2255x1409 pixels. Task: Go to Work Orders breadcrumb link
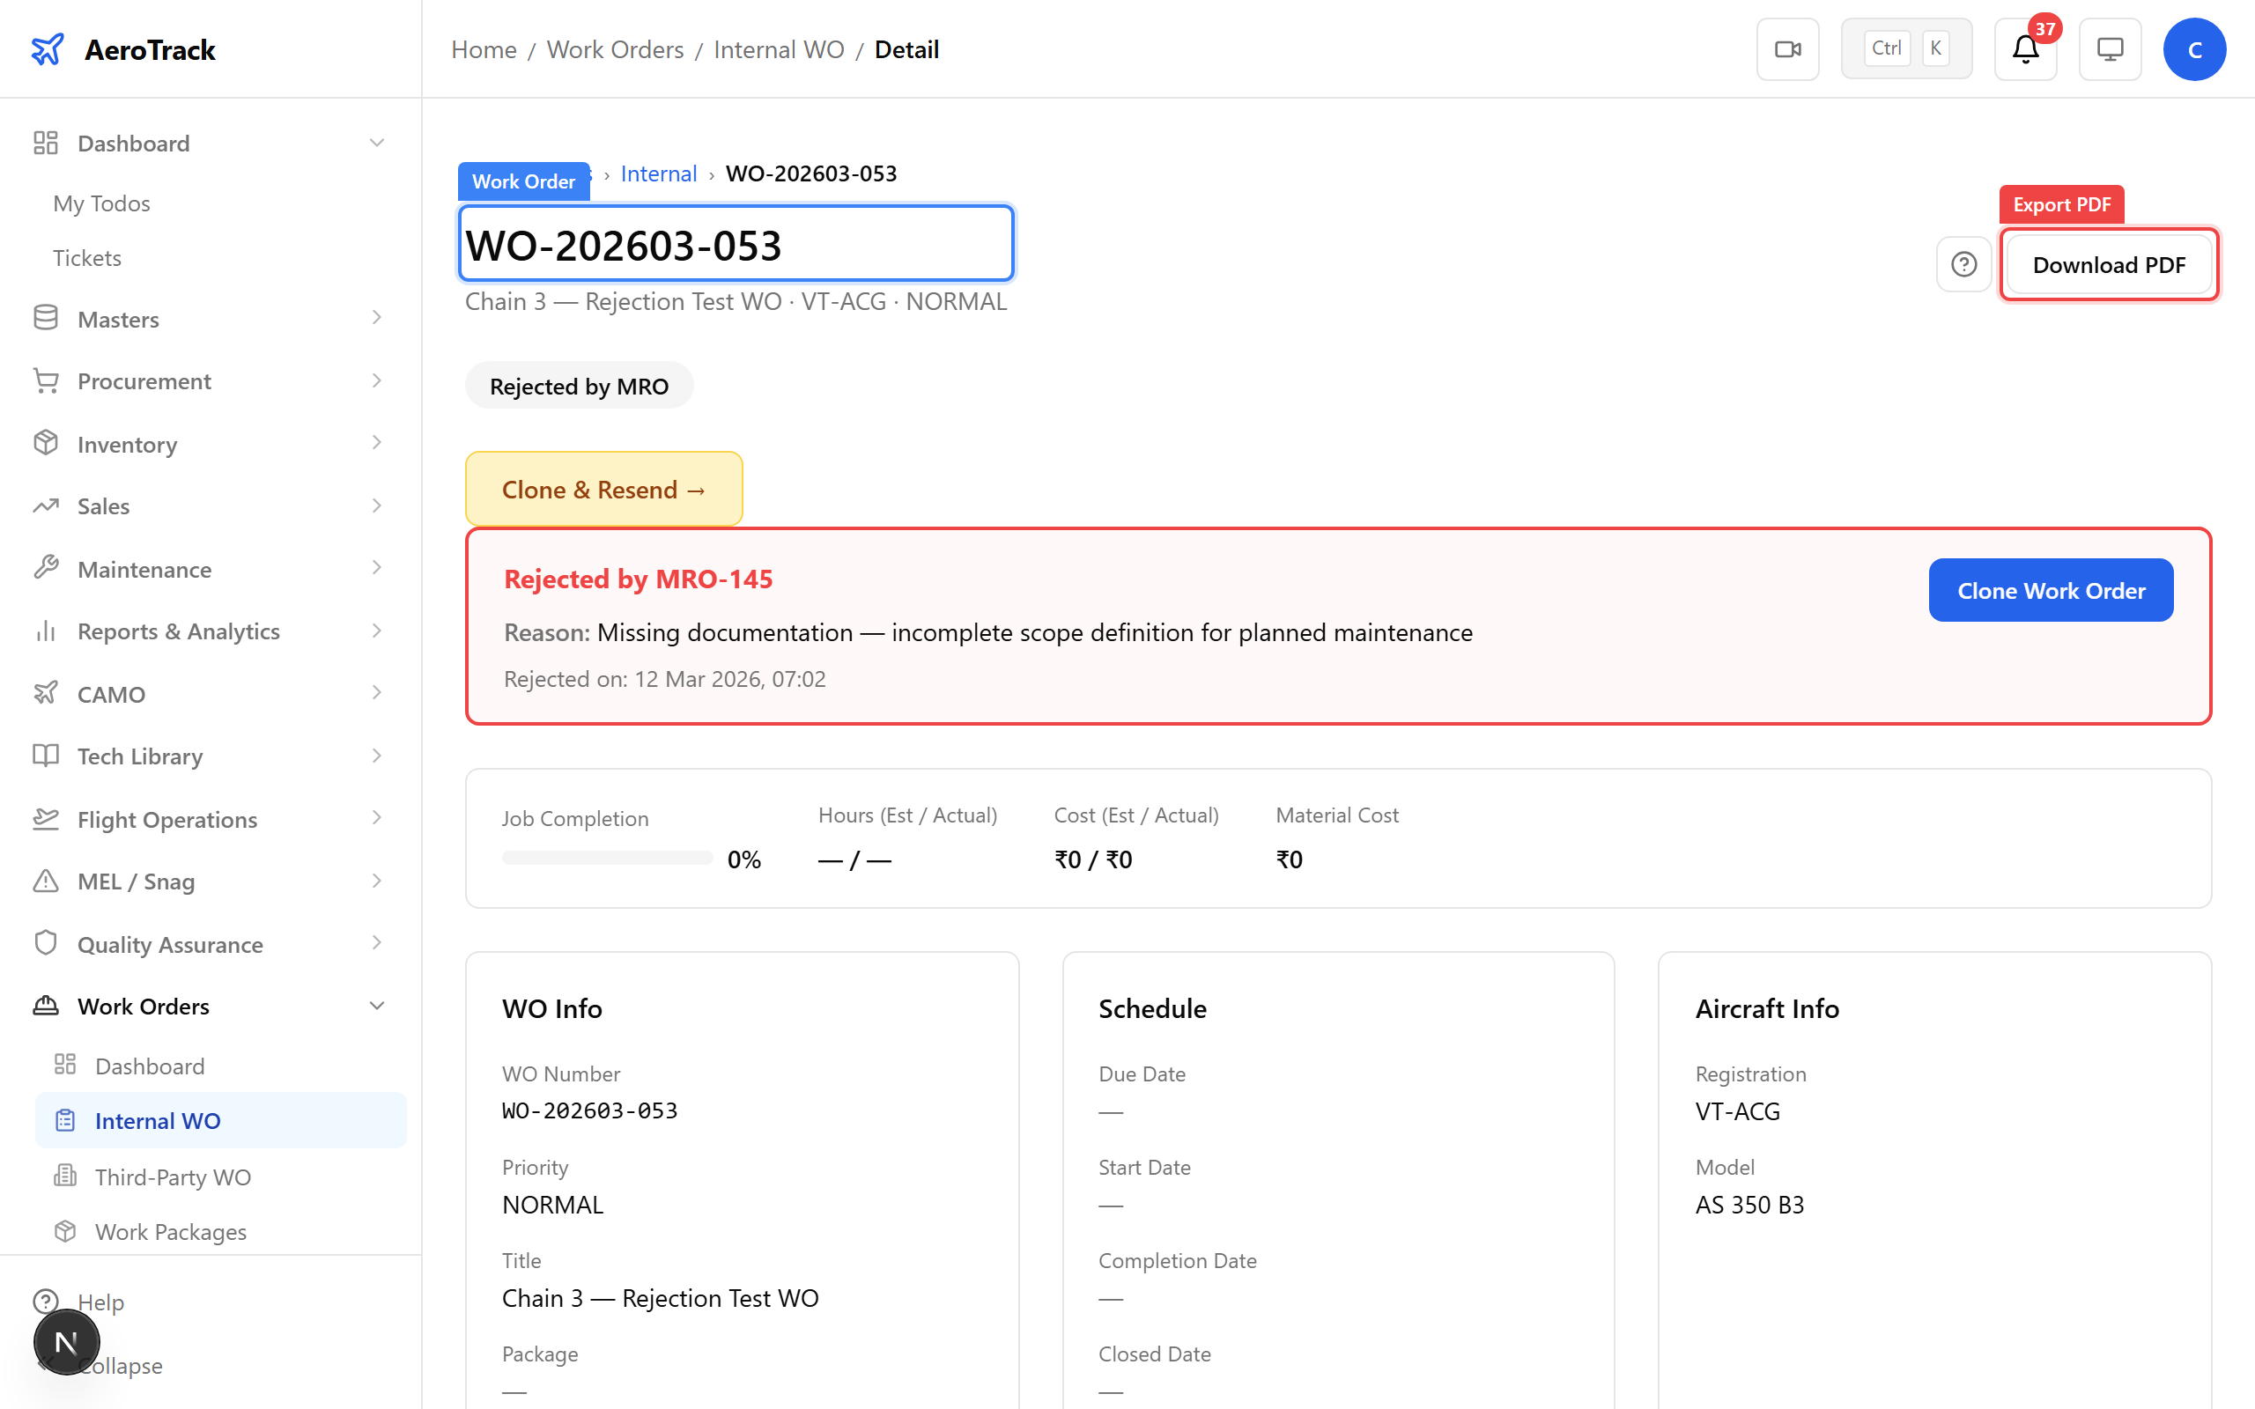(615, 49)
